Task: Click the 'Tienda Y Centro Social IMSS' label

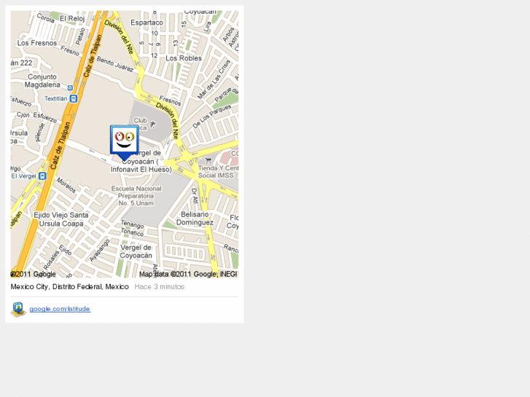Action: point(218,172)
